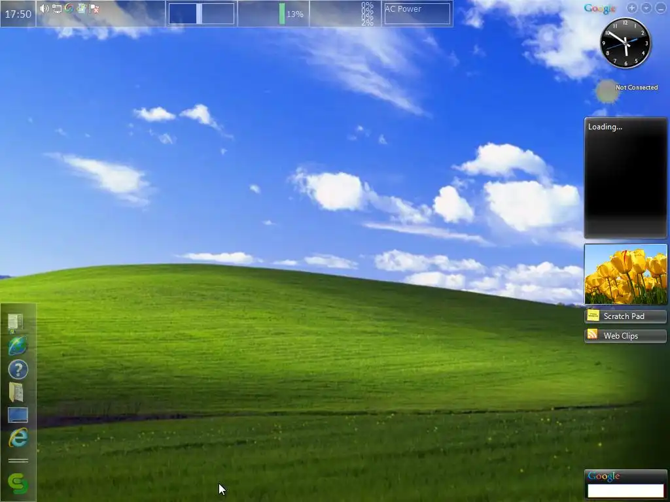Click the grey weather sun icon
The width and height of the screenshot is (670, 502).
(607, 92)
